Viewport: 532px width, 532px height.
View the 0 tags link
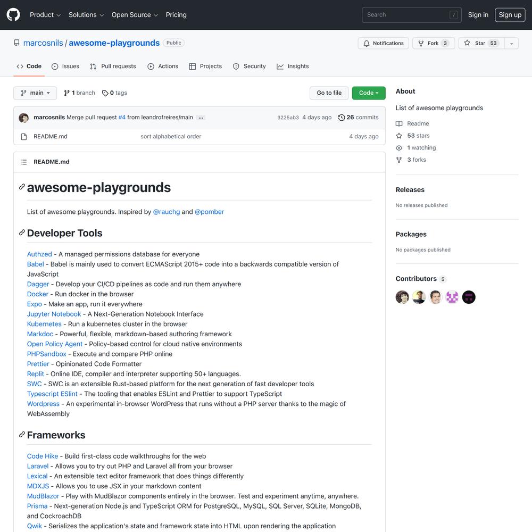(115, 93)
